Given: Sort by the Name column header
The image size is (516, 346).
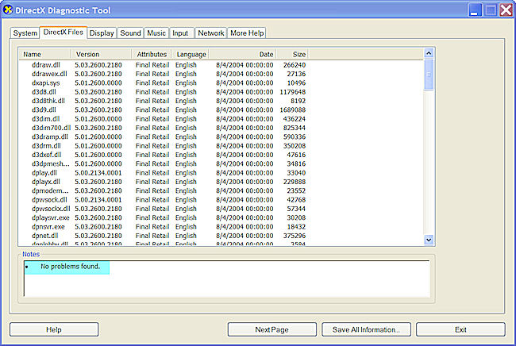Looking at the screenshot, I should (x=45, y=54).
